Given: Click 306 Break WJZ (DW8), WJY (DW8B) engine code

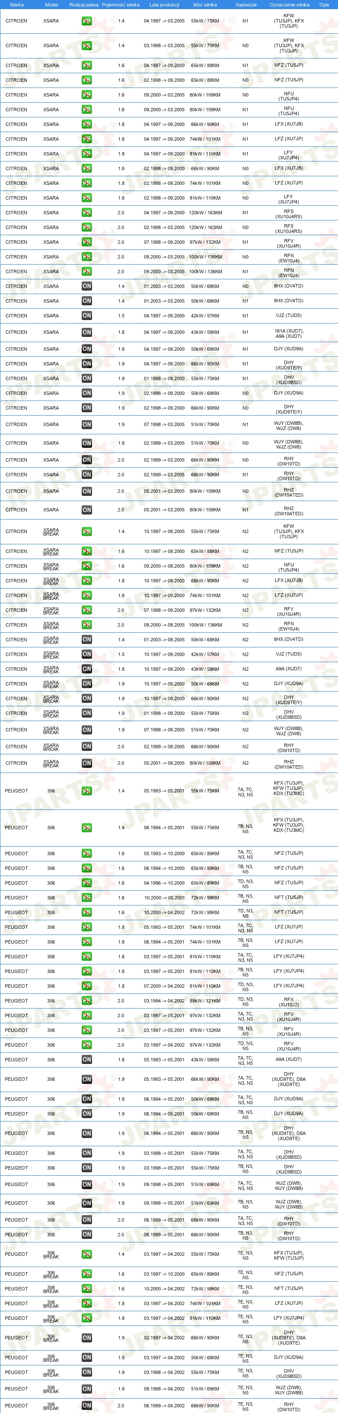Looking at the screenshot, I should [x=289, y=1390].
